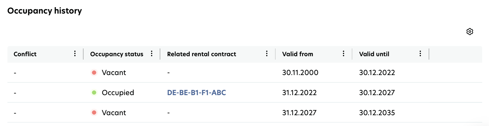The height and width of the screenshot is (126, 489).
Task: Select the Occupied row status text
Action: point(118,93)
